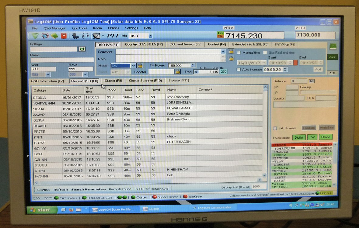Click the dark gears toolbar icon
Image resolution: width=359 pixels, height=228 pixels.
click(75, 36)
